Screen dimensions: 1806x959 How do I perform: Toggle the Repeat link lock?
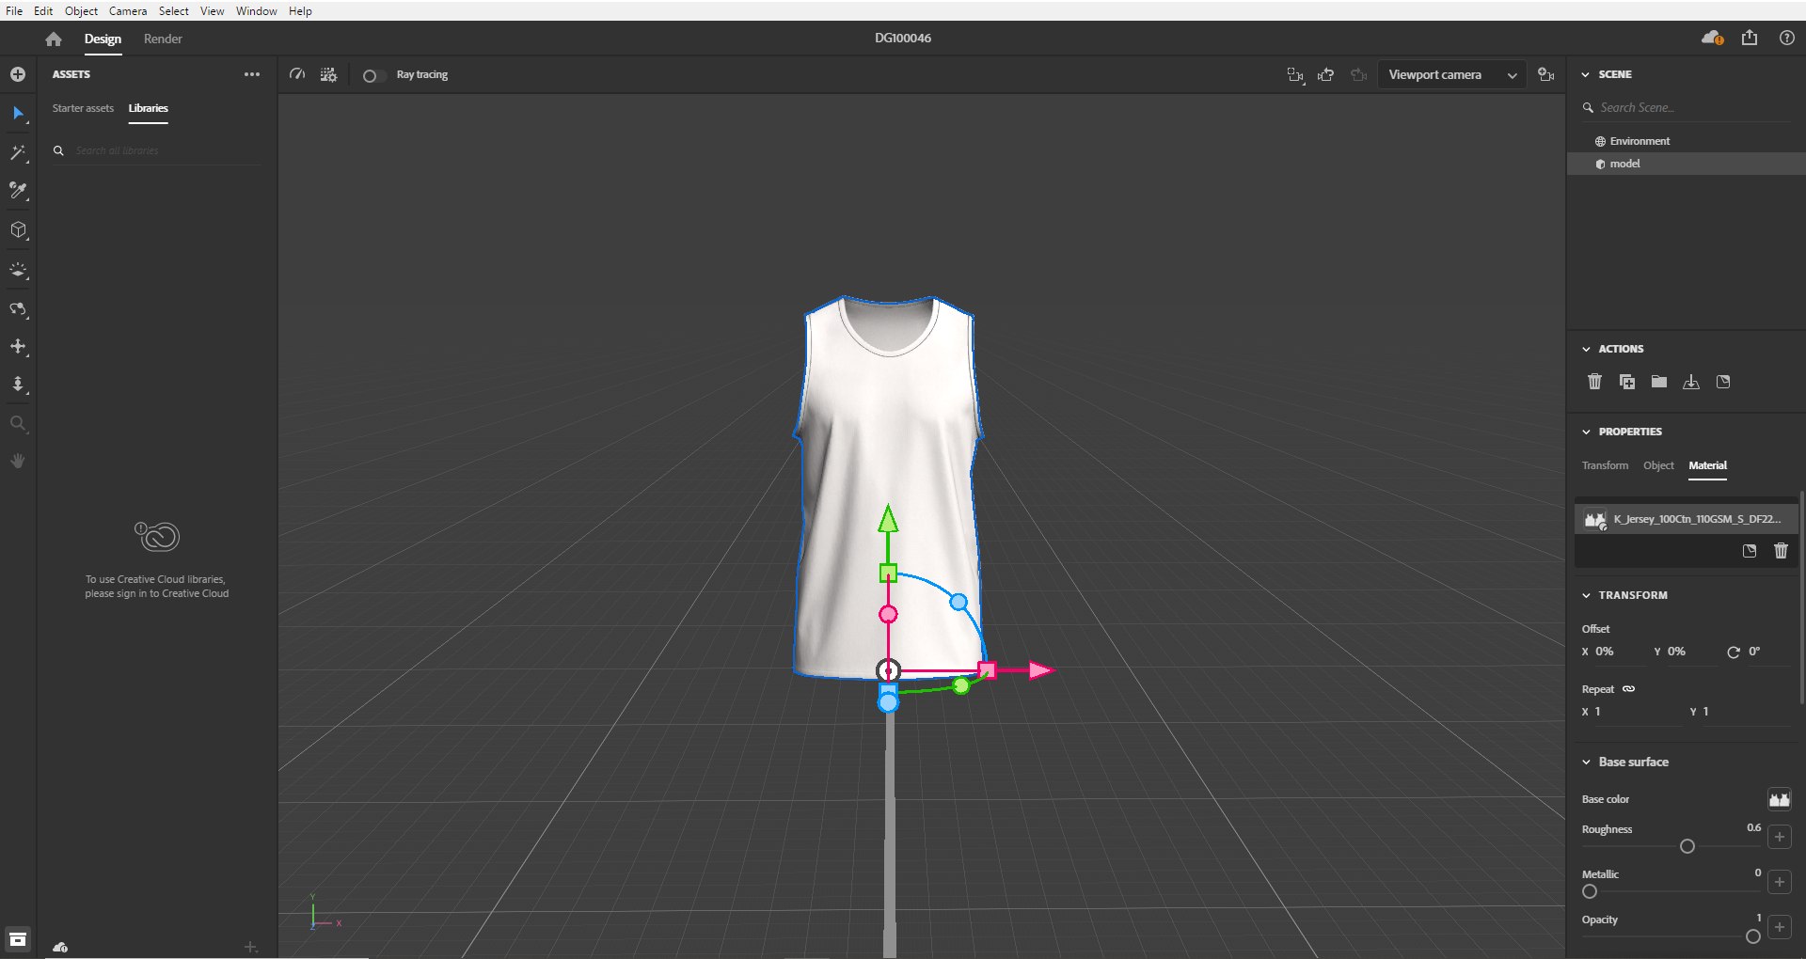click(1629, 689)
